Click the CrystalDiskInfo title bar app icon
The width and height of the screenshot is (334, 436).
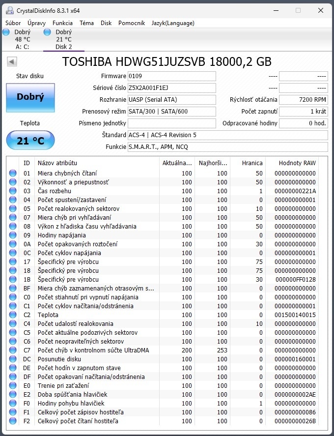pyautogui.click(x=10, y=10)
